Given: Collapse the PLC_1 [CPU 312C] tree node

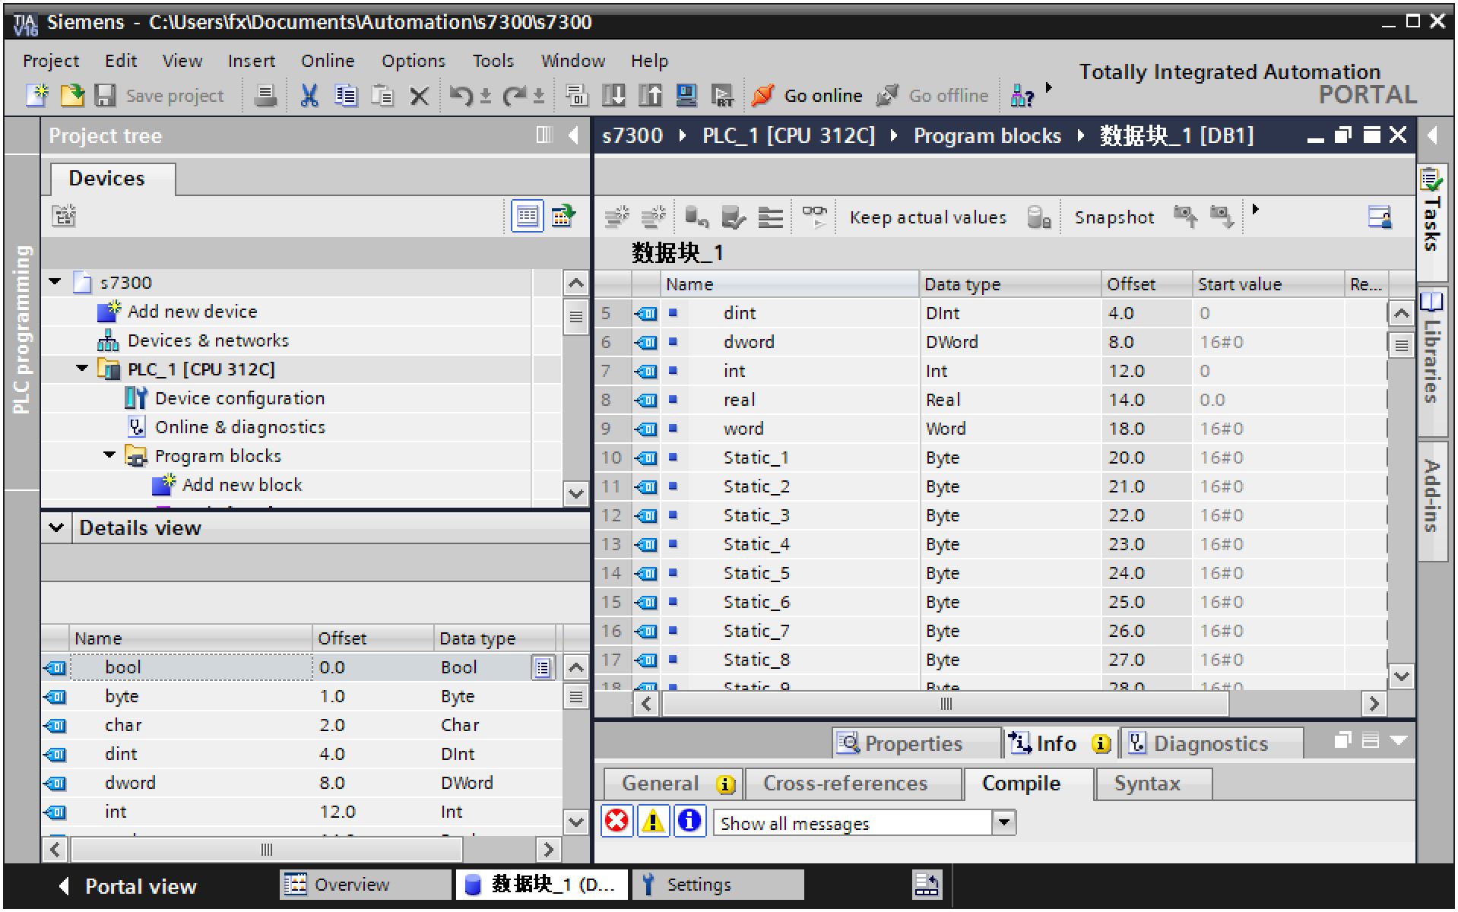Looking at the screenshot, I should (x=82, y=369).
